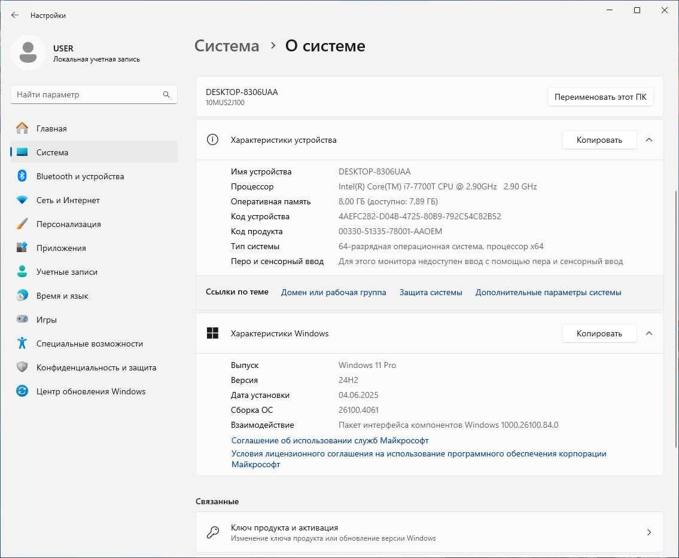Go to Центр обновления Windows

coord(94,391)
